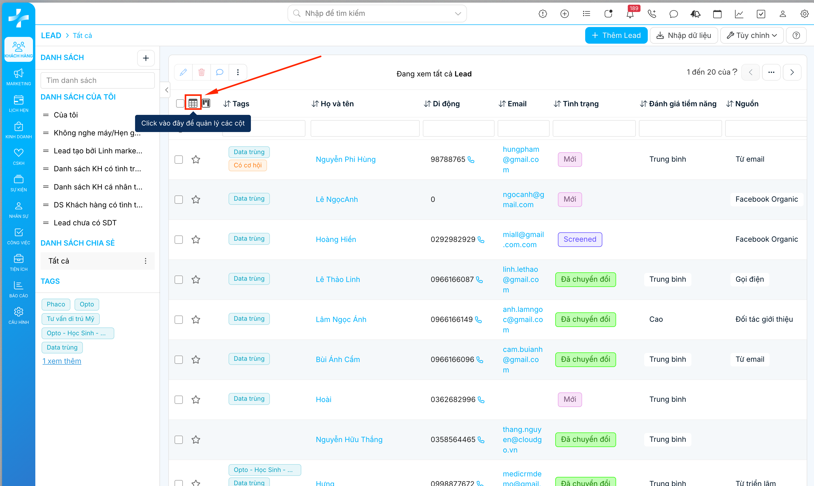
Task: Open the Marketing module in sidebar
Action: tap(18, 77)
